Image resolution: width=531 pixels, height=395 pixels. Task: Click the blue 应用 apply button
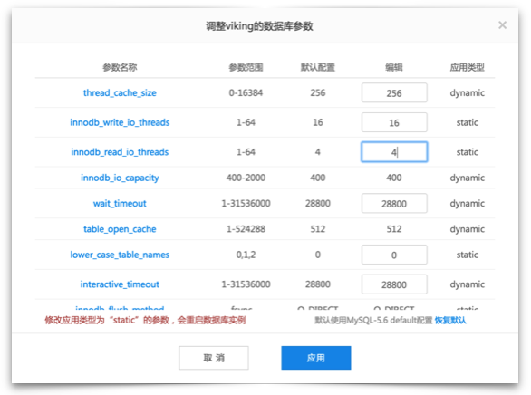[316, 358]
